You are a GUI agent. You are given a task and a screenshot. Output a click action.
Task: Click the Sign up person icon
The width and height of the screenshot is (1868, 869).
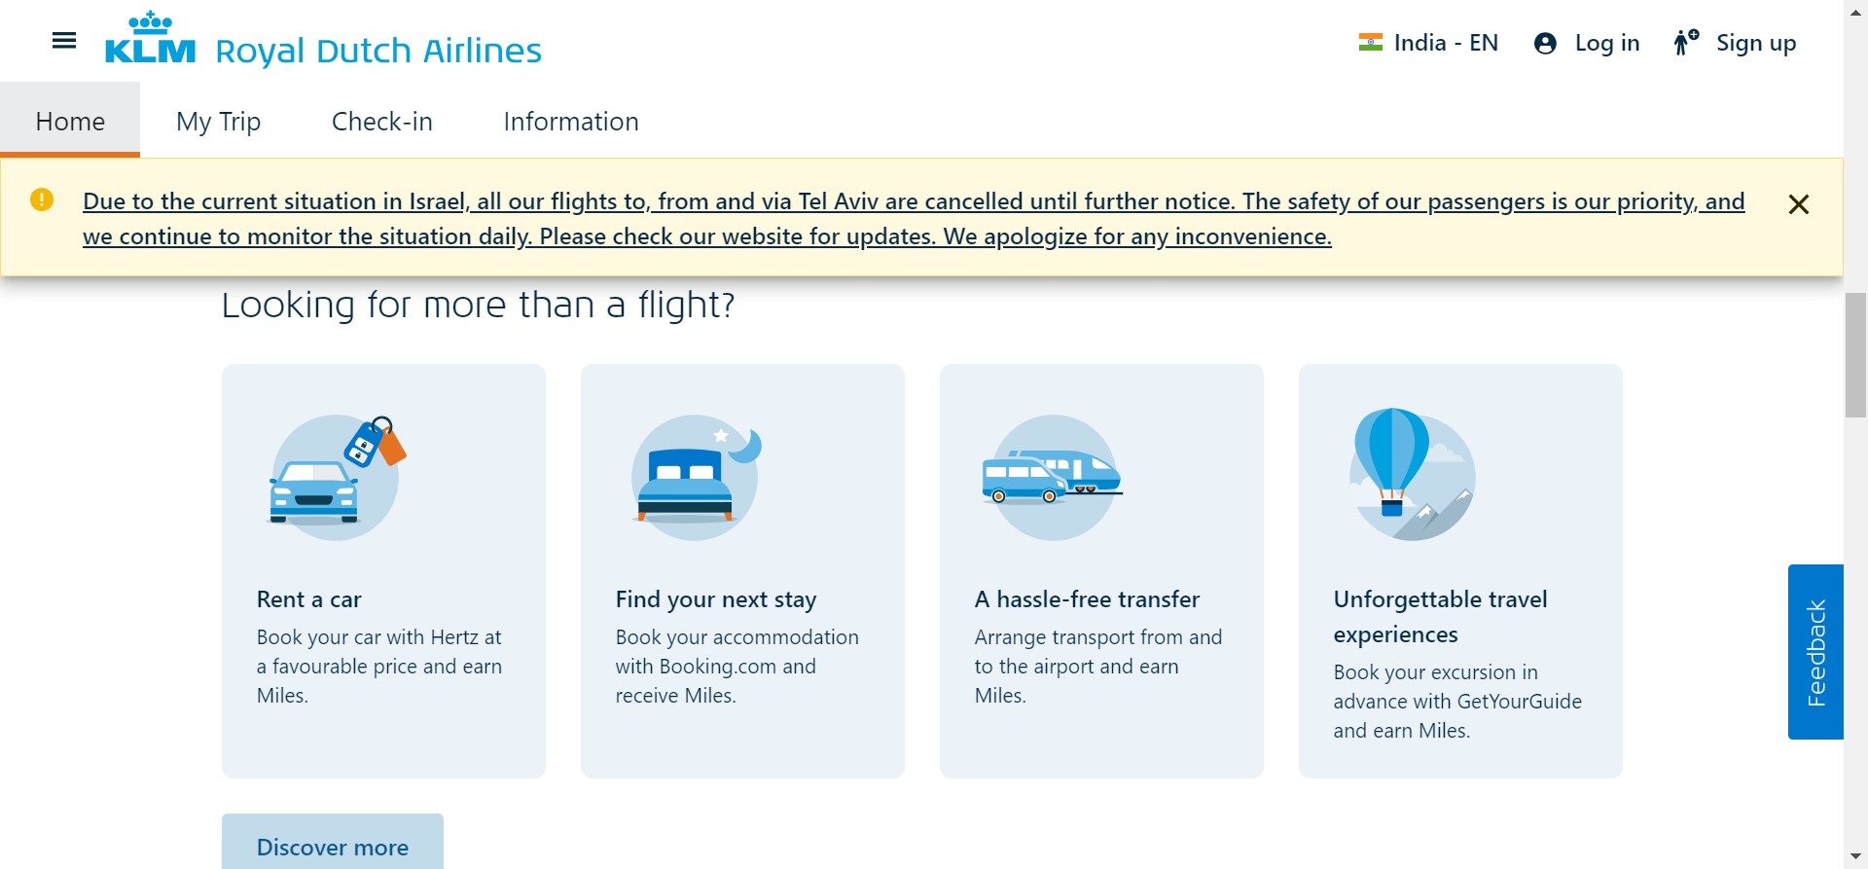coord(1685,43)
